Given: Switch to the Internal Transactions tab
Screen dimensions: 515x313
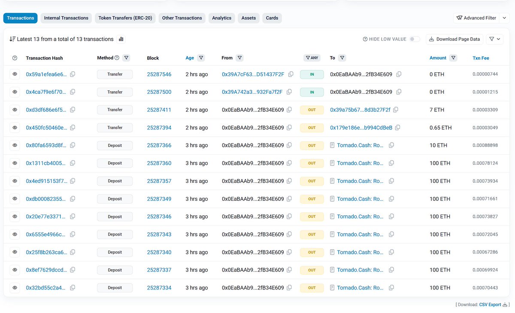Looking at the screenshot, I should pyautogui.click(x=66, y=18).
